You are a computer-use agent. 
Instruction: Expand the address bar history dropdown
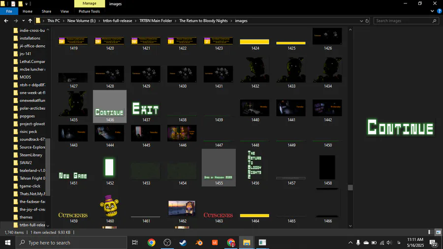(x=361, y=21)
